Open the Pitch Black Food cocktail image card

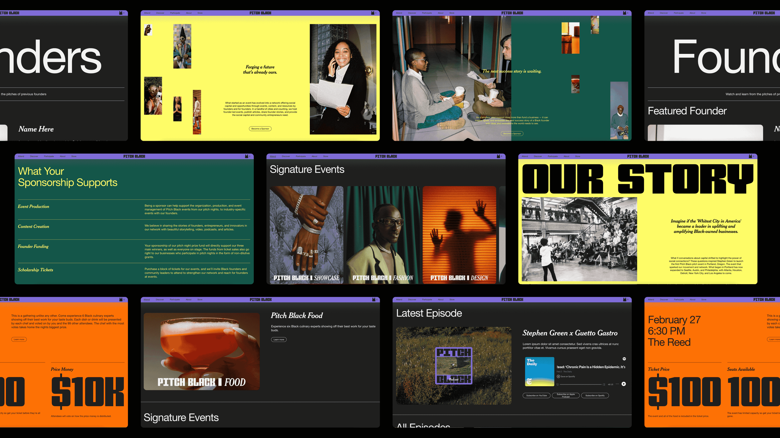[202, 351]
